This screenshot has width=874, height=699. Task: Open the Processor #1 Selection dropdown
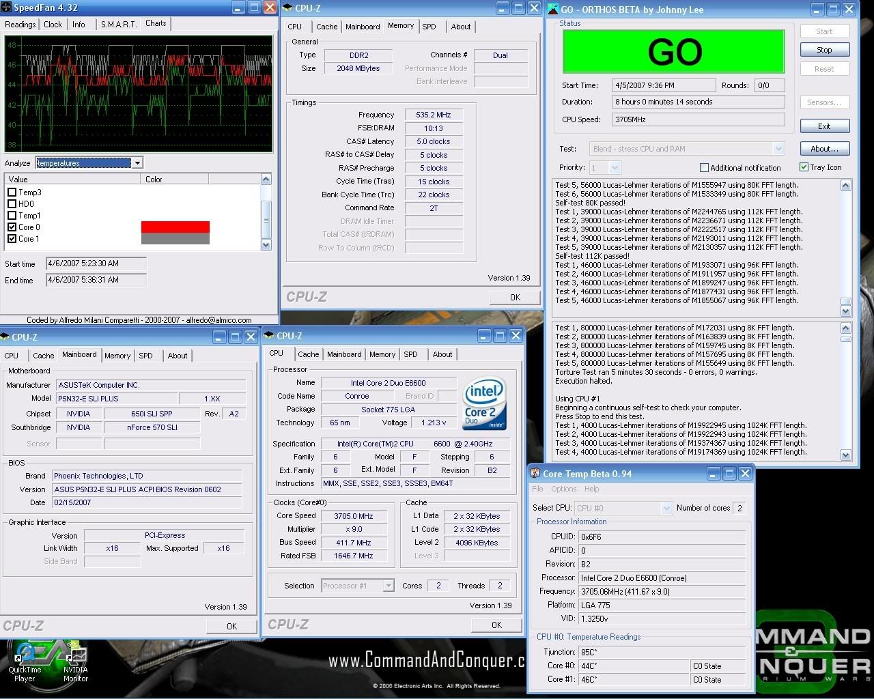(388, 586)
